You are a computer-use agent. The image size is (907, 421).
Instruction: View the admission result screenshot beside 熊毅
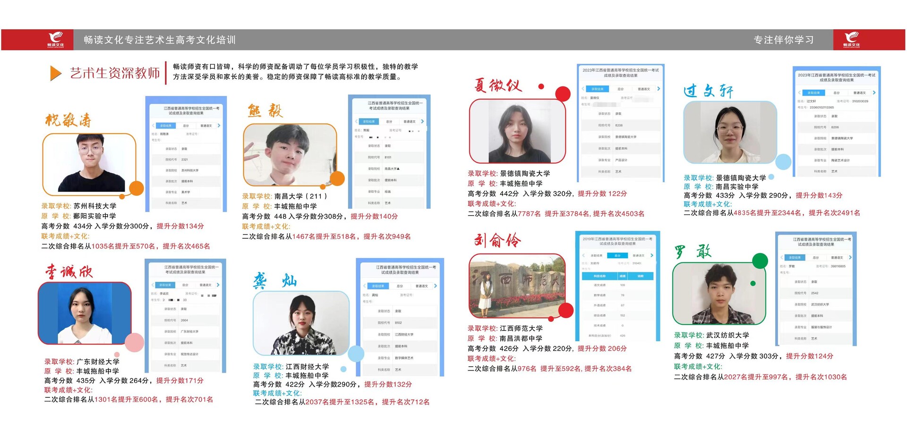click(389, 152)
